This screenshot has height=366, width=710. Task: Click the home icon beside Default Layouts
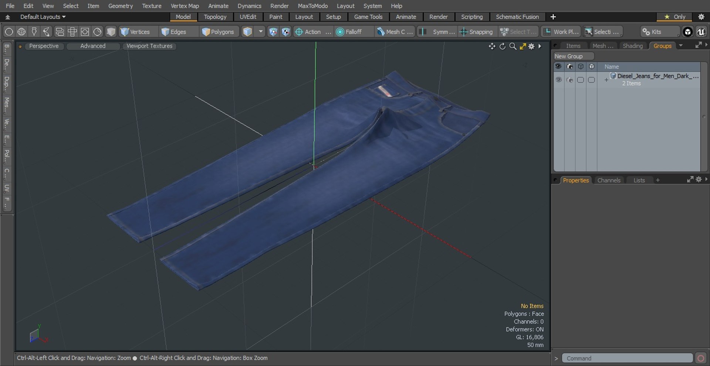[8, 17]
